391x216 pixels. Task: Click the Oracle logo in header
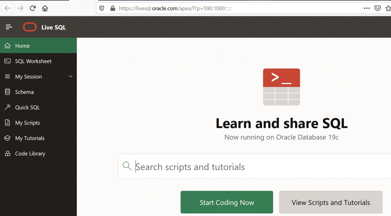point(30,27)
